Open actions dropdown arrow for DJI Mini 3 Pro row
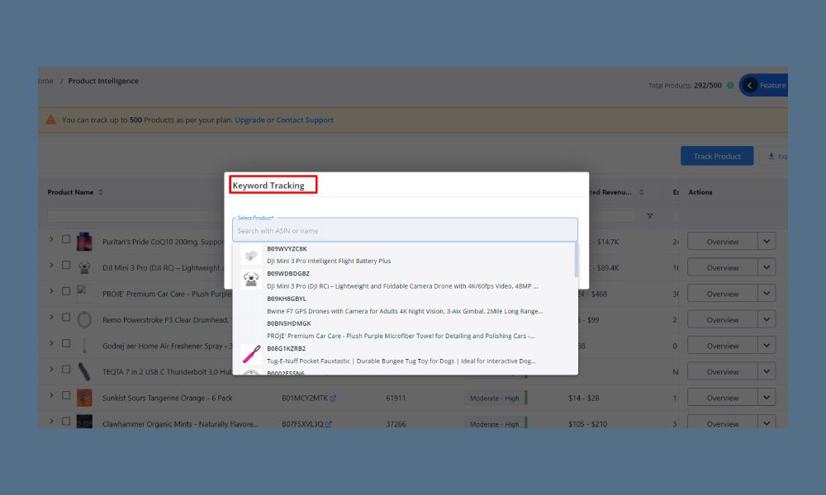The width and height of the screenshot is (826, 495). pyautogui.click(x=767, y=267)
